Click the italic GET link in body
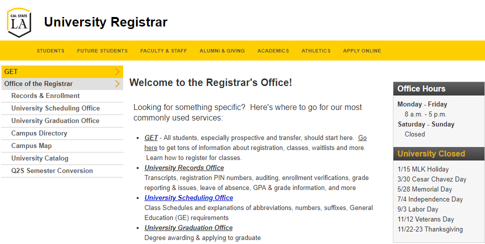 tap(151, 138)
